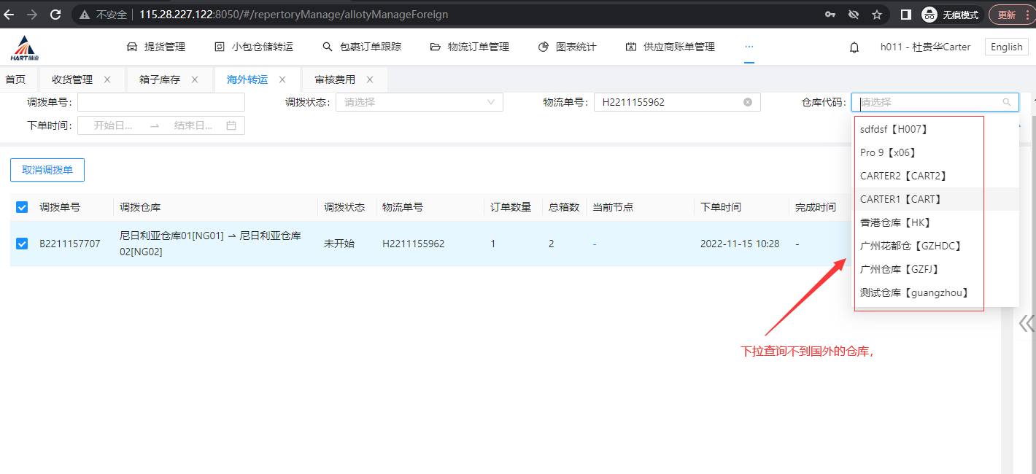Click the 调拨单号 input field
The image size is (1036, 474).
pos(161,102)
